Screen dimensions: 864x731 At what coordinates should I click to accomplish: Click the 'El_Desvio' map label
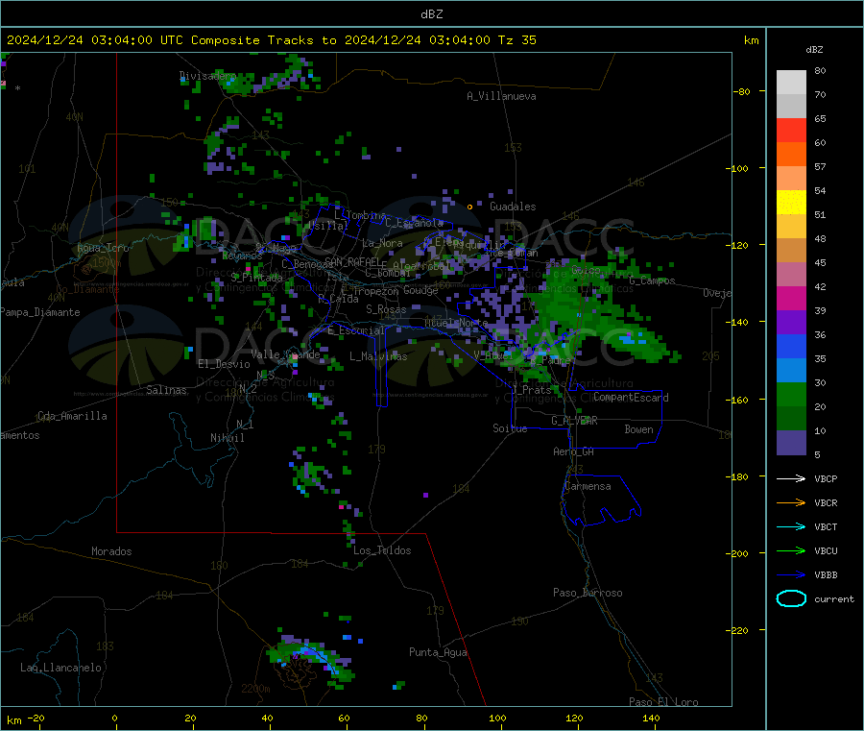[224, 364]
